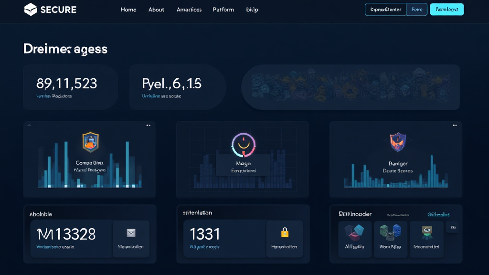This screenshot has height=275, width=489.
Task: Click the stacked boxes icon labeled WornApp
Action: coord(391,233)
